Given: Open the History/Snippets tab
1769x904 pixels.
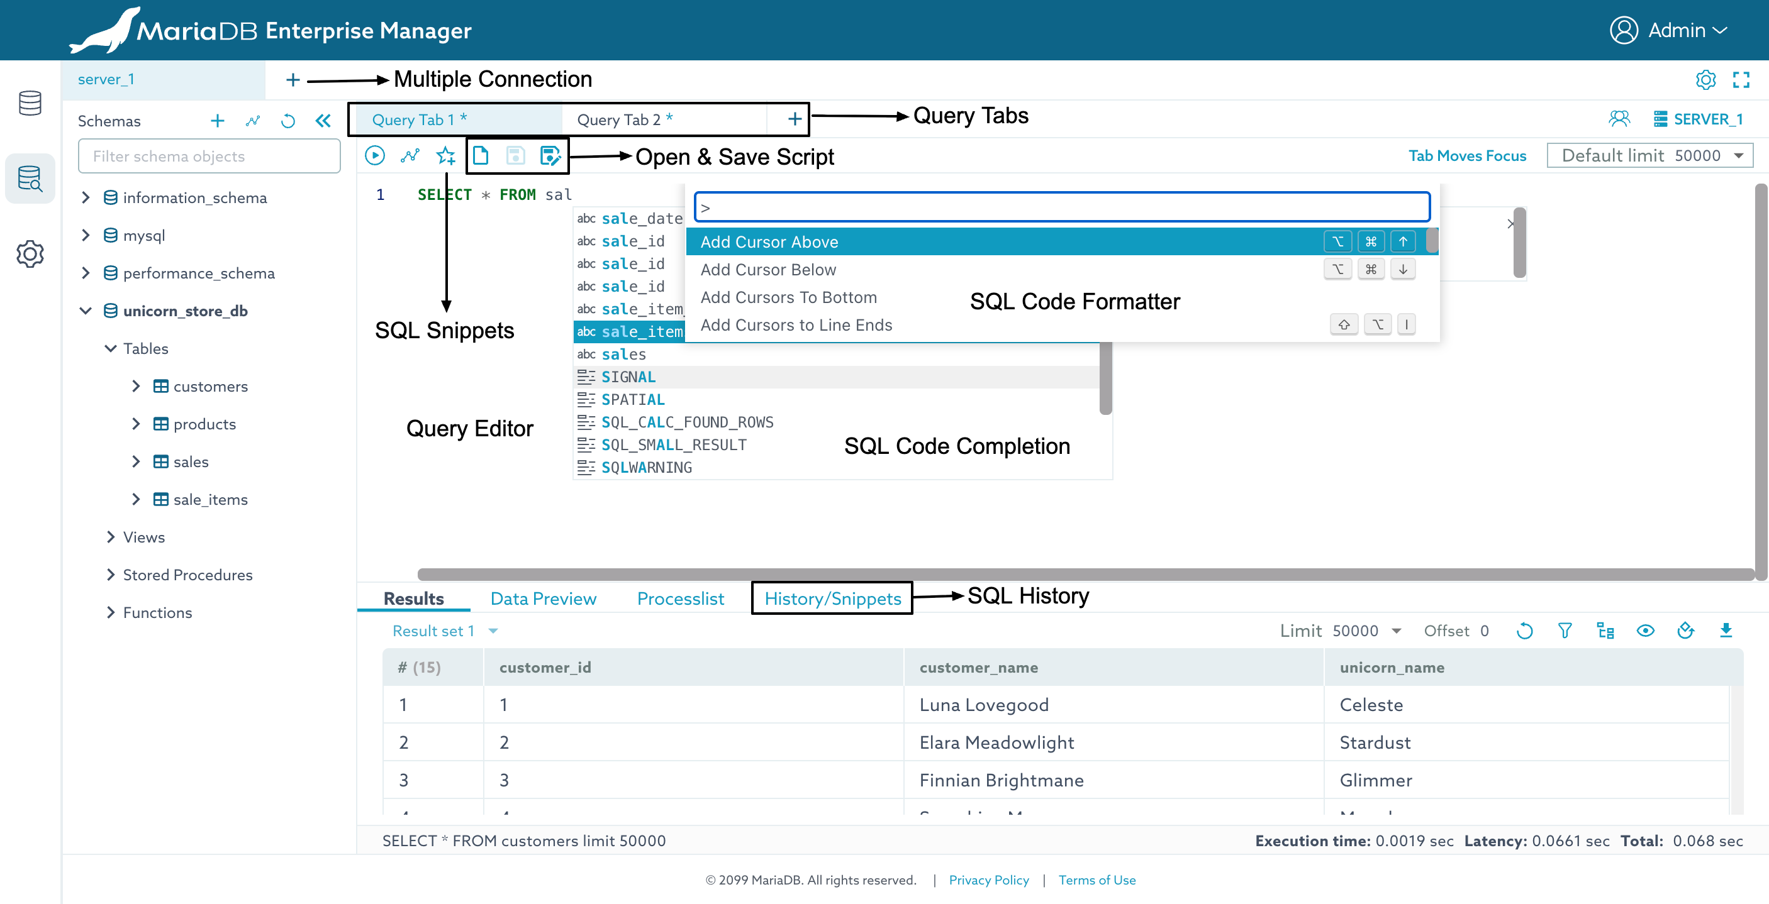Looking at the screenshot, I should click(x=832, y=598).
